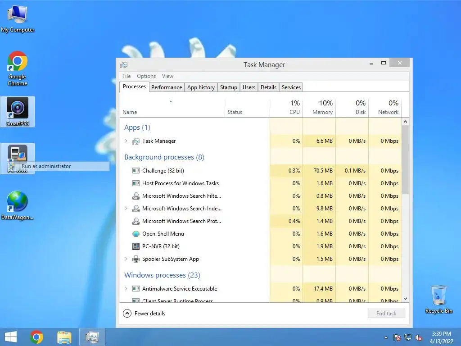Click the Apps (1) group heading
Image resolution: width=461 pixels, height=346 pixels.
click(x=137, y=127)
